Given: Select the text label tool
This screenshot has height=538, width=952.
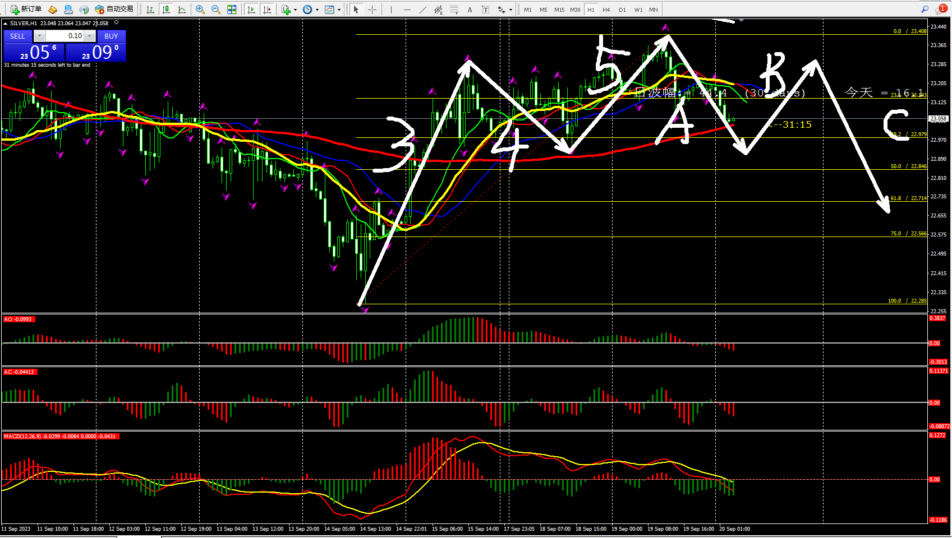Looking at the screenshot, I should click(x=485, y=10).
